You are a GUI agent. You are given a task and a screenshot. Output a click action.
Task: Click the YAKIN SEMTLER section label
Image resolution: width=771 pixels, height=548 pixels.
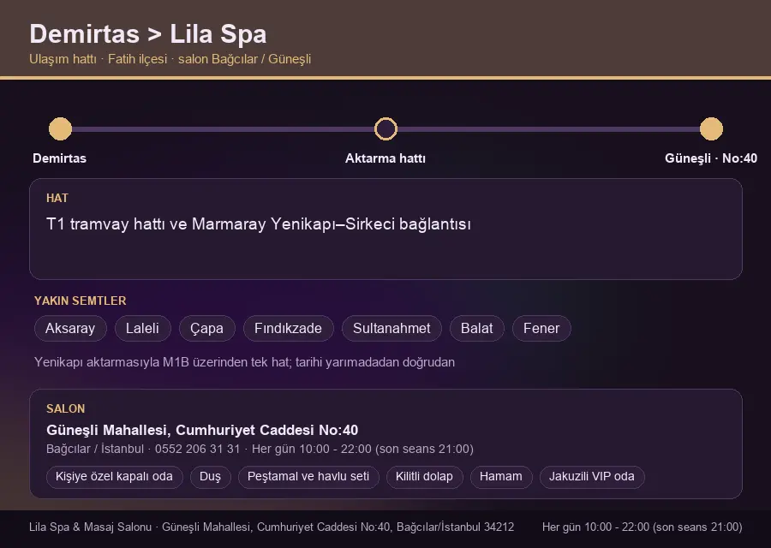click(x=81, y=301)
